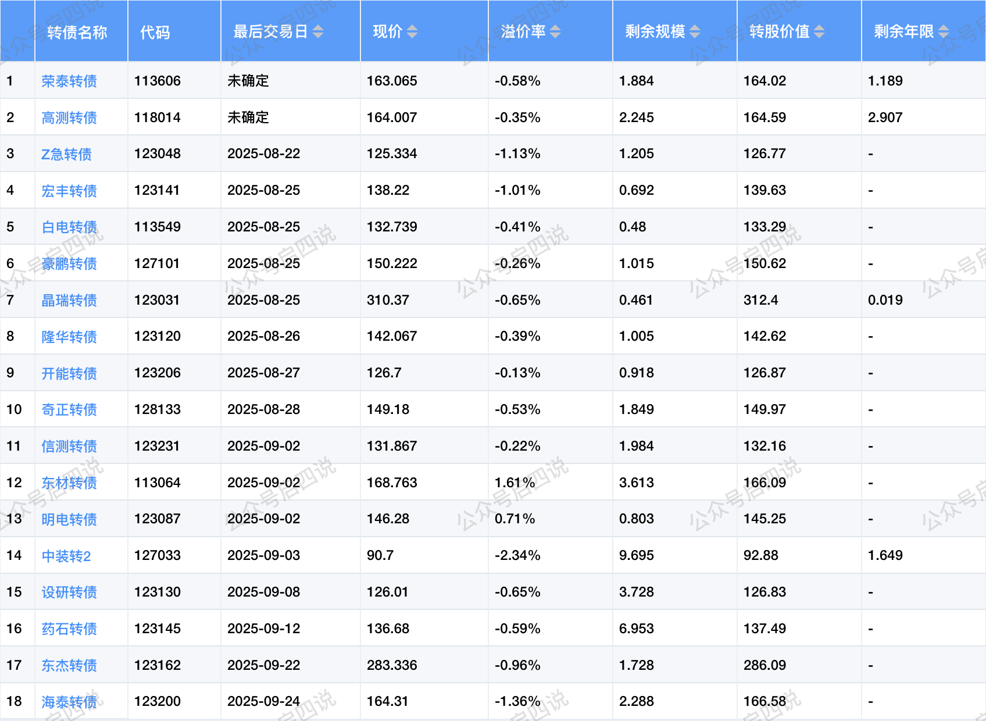Click the 剩余年限 sort arrows icon
This screenshot has height=721, width=986.
[x=944, y=31]
